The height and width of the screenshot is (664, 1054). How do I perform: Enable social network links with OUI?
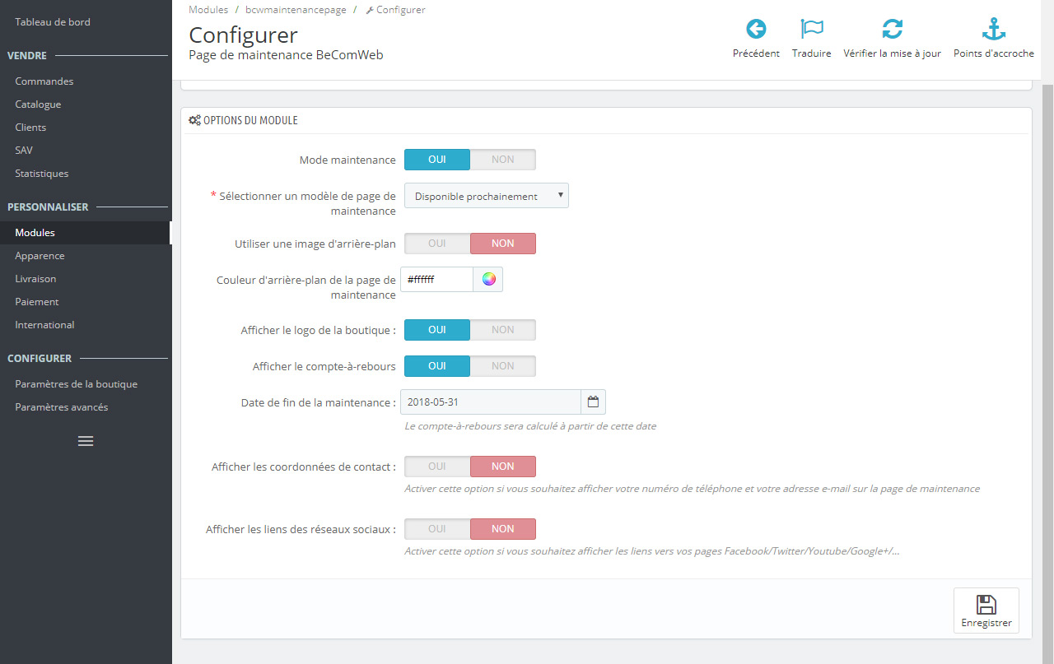pos(437,529)
